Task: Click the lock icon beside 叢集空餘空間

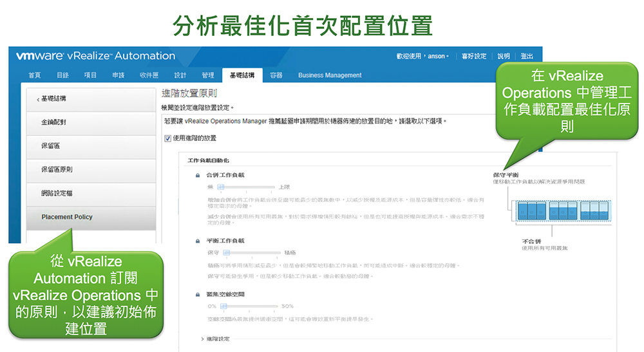Action: 198,295
